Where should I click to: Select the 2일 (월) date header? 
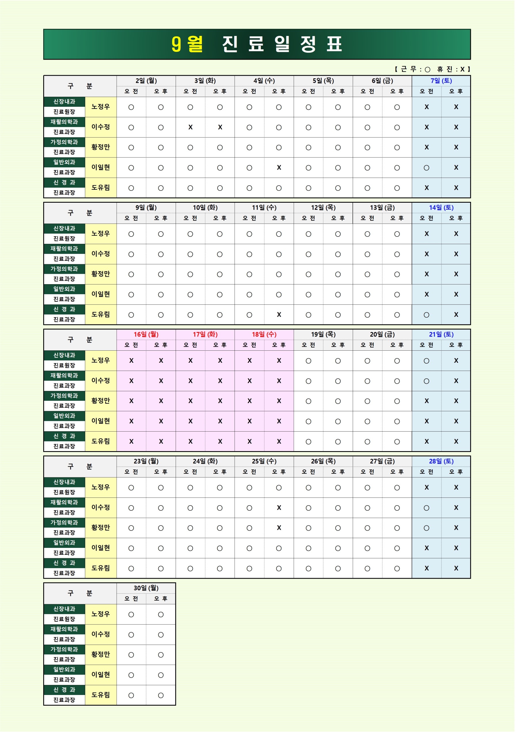point(146,81)
